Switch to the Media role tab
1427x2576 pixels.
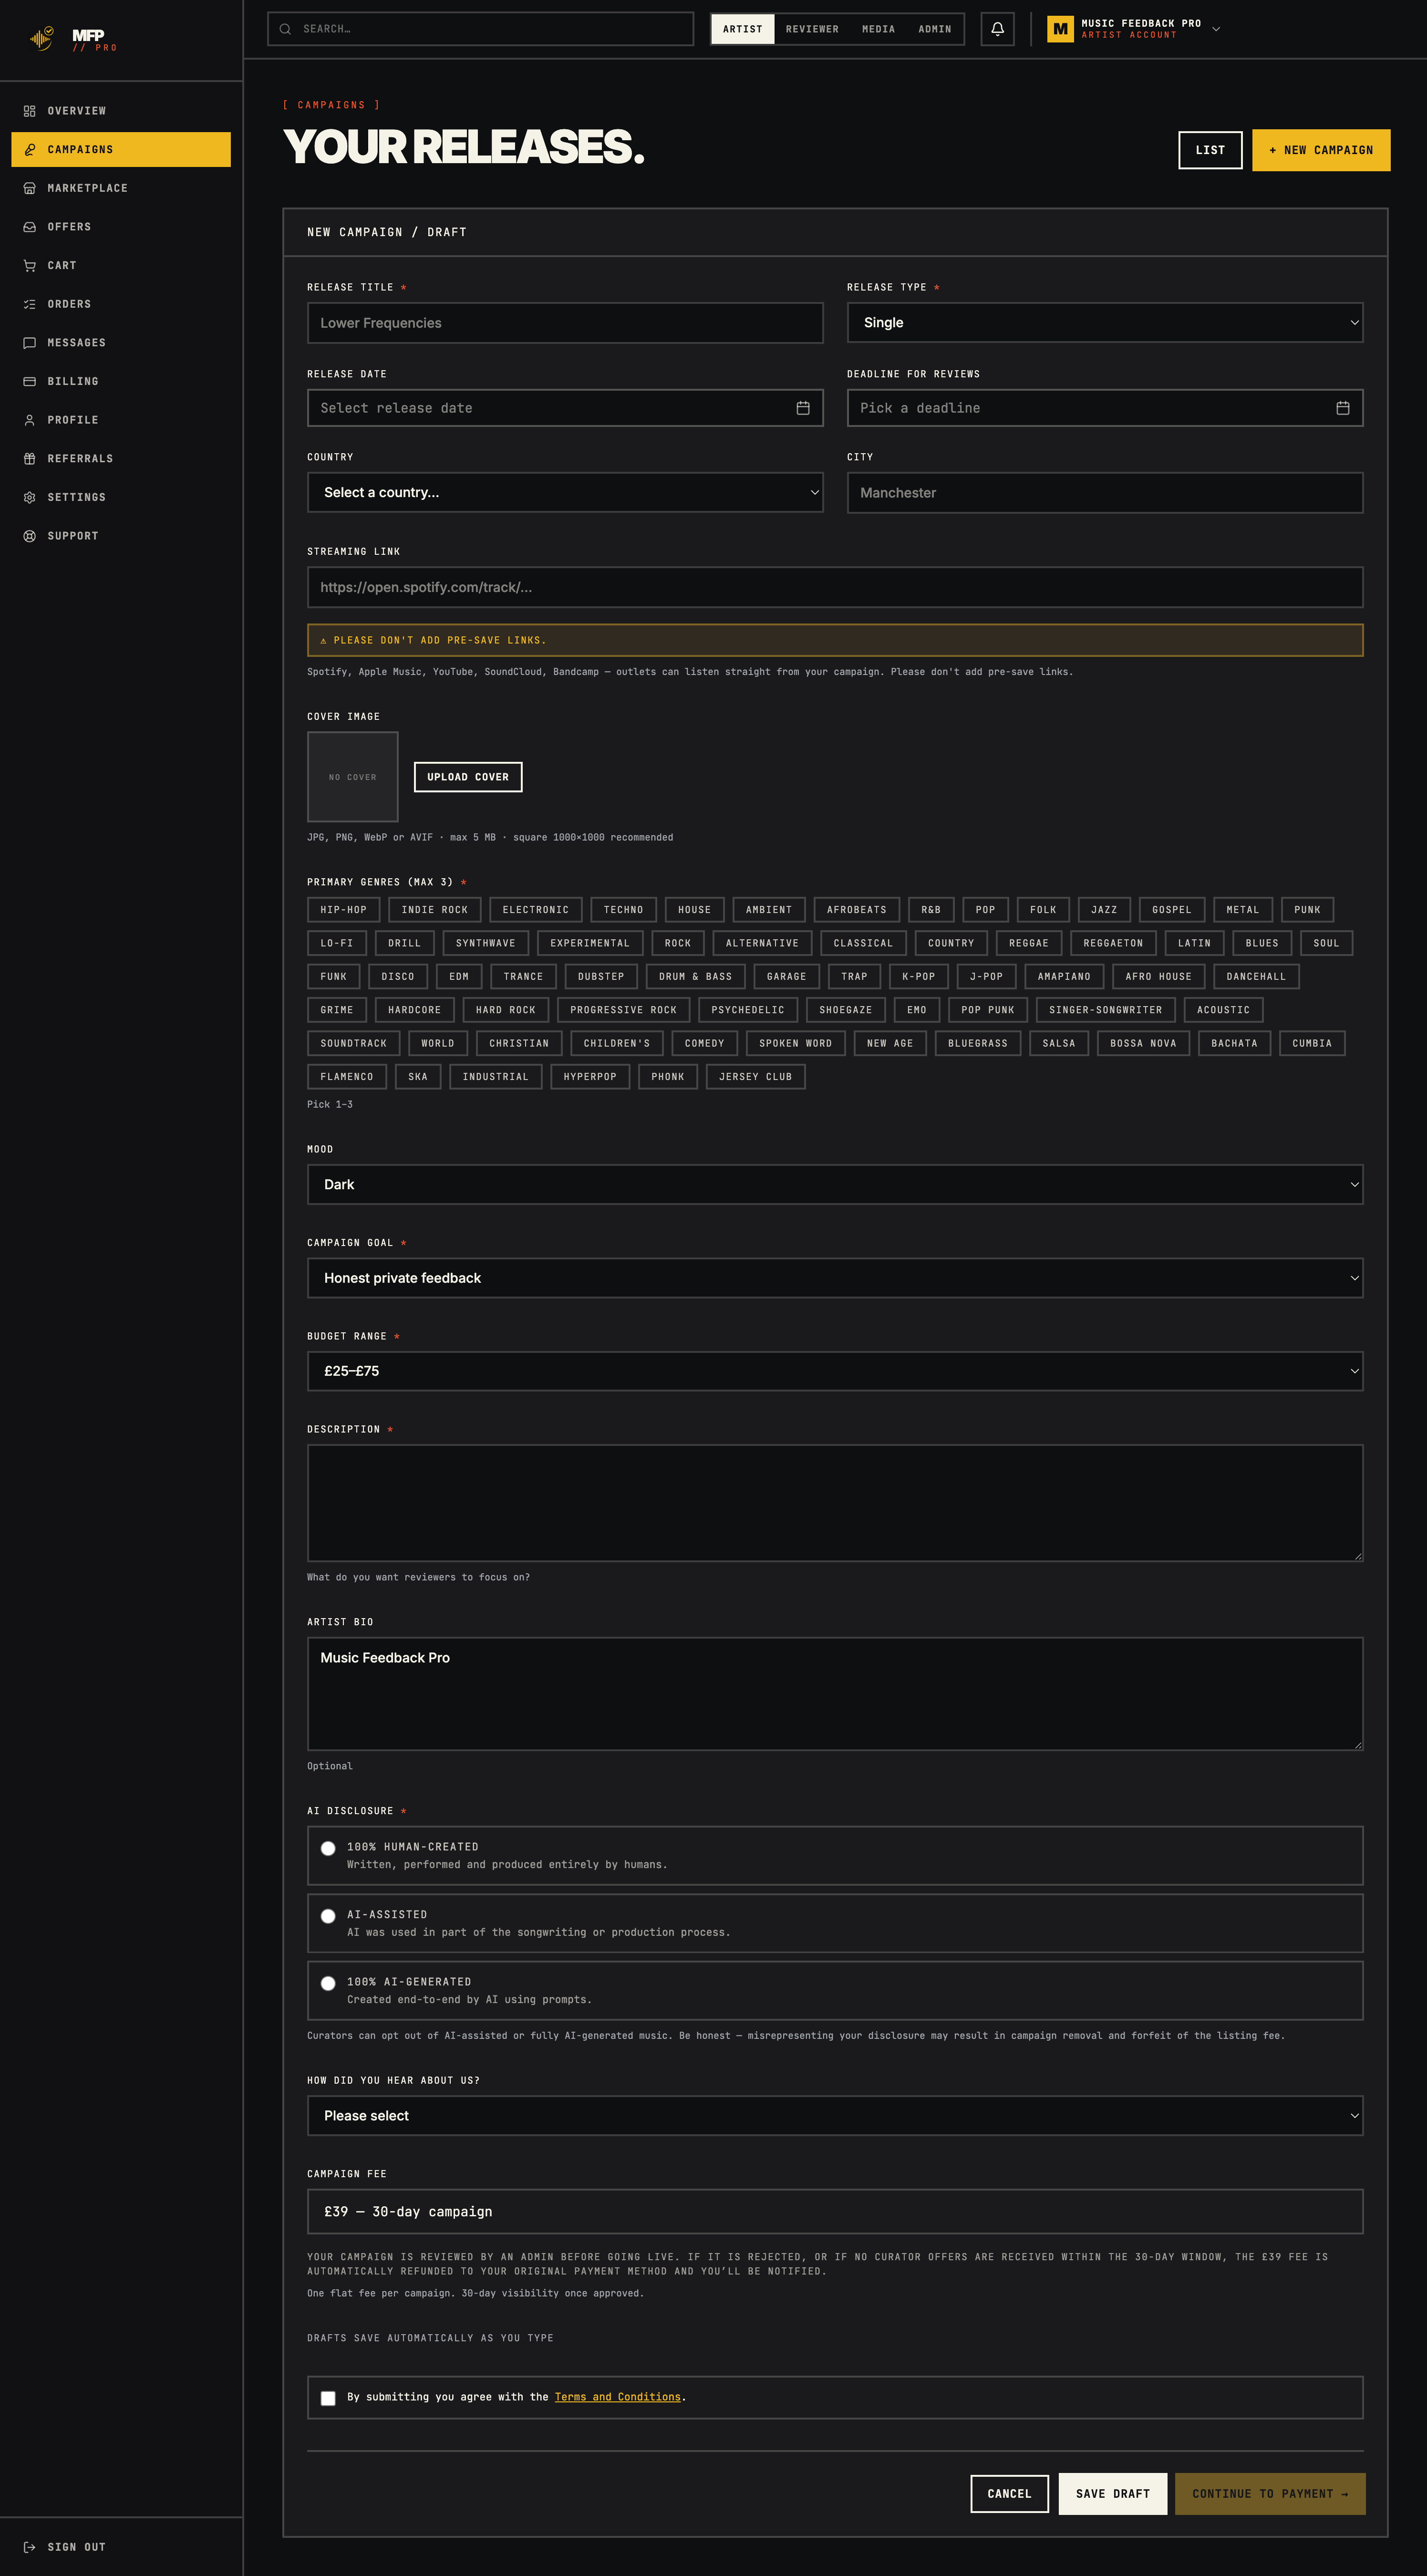(879, 29)
